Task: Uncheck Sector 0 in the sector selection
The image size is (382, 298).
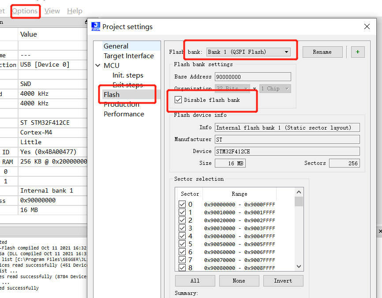Action: pos(182,204)
